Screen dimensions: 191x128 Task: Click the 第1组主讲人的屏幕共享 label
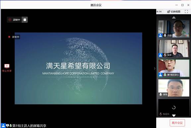pos(29,126)
